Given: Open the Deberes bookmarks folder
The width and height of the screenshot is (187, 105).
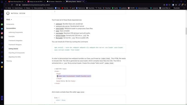Looking at the screenshot, I should [27, 8].
